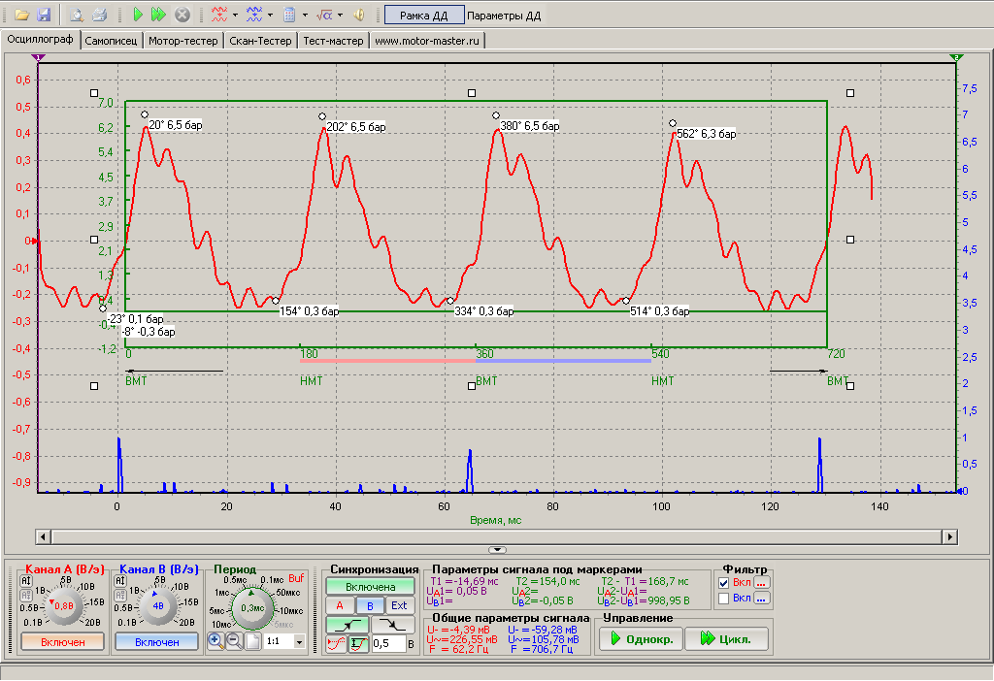This screenshot has width=994, height=681.
Task: Toggle Канал A Включен button
Action: click(x=63, y=642)
